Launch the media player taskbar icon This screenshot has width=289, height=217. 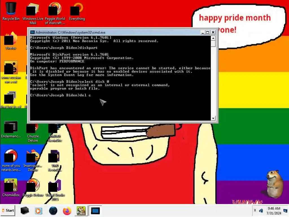coord(38,211)
